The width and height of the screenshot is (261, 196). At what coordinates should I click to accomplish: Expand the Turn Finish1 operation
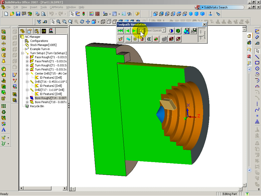tap(27, 69)
